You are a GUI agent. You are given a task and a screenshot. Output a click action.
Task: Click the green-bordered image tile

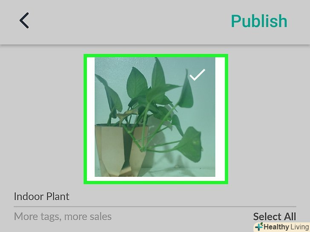pos(156,119)
